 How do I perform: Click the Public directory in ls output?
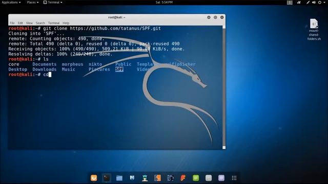click(x=123, y=64)
